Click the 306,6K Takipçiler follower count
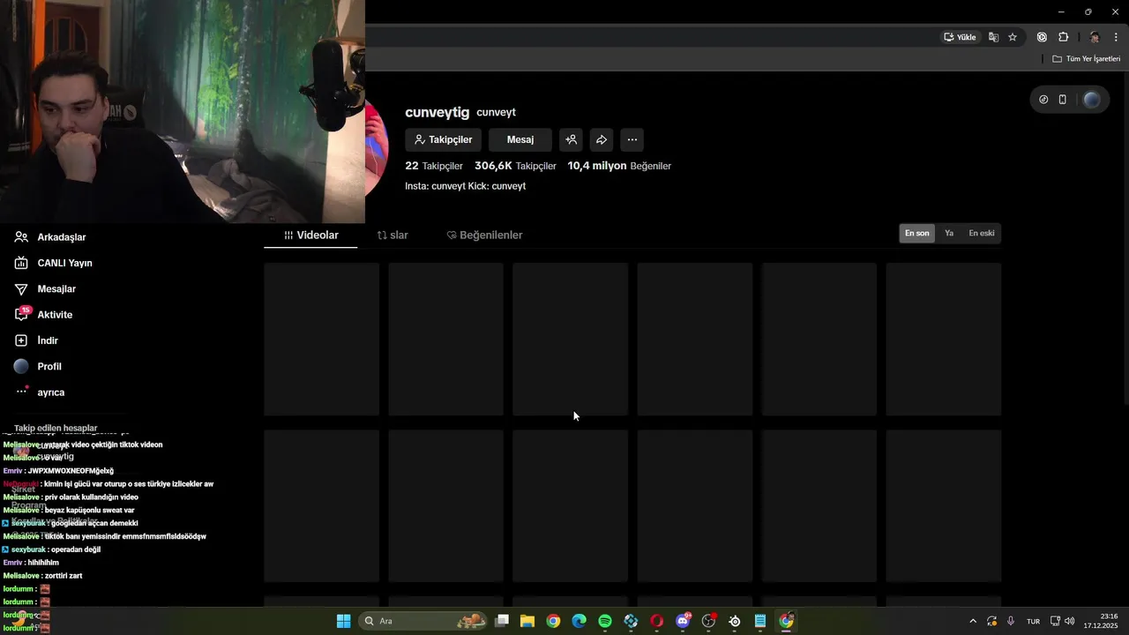Screen dimensions: 1129x635 [515, 166]
